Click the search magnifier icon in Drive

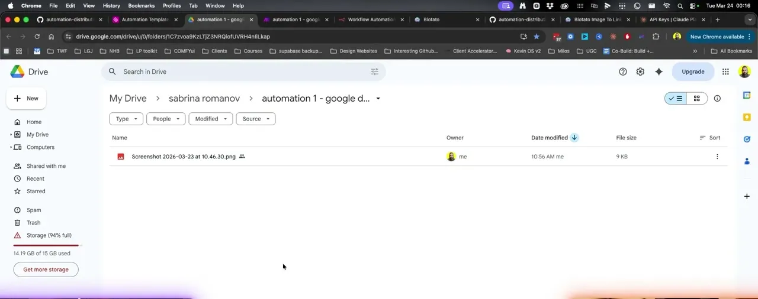point(113,71)
